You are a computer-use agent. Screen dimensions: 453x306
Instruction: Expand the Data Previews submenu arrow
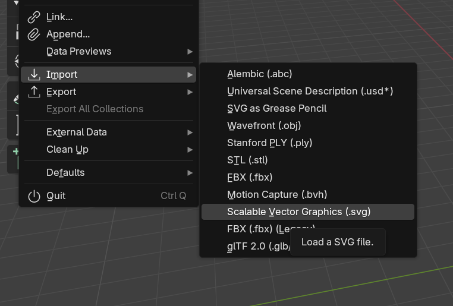point(190,52)
